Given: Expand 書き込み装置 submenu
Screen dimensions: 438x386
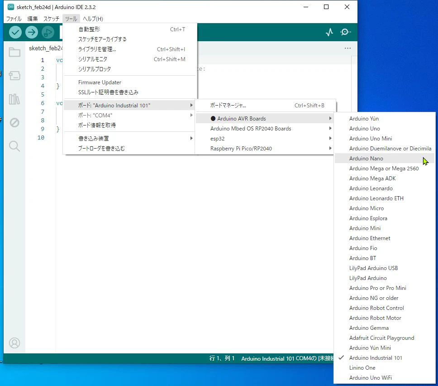Looking at the screenshot, I should (129, 139).
